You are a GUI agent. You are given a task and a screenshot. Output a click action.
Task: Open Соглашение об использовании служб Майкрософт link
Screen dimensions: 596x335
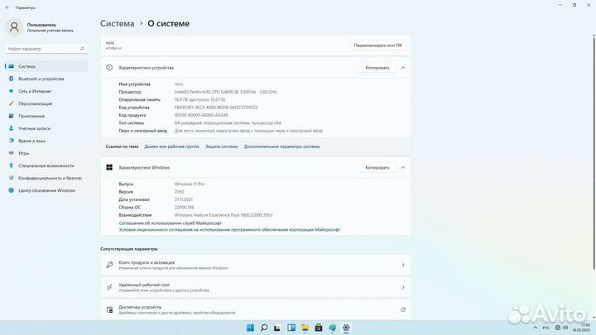coord(170,223)
